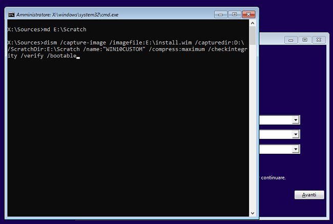Viewport: 333px width, 224px height.
Task: Click the cmd window title text
Action: click(67, 15)
